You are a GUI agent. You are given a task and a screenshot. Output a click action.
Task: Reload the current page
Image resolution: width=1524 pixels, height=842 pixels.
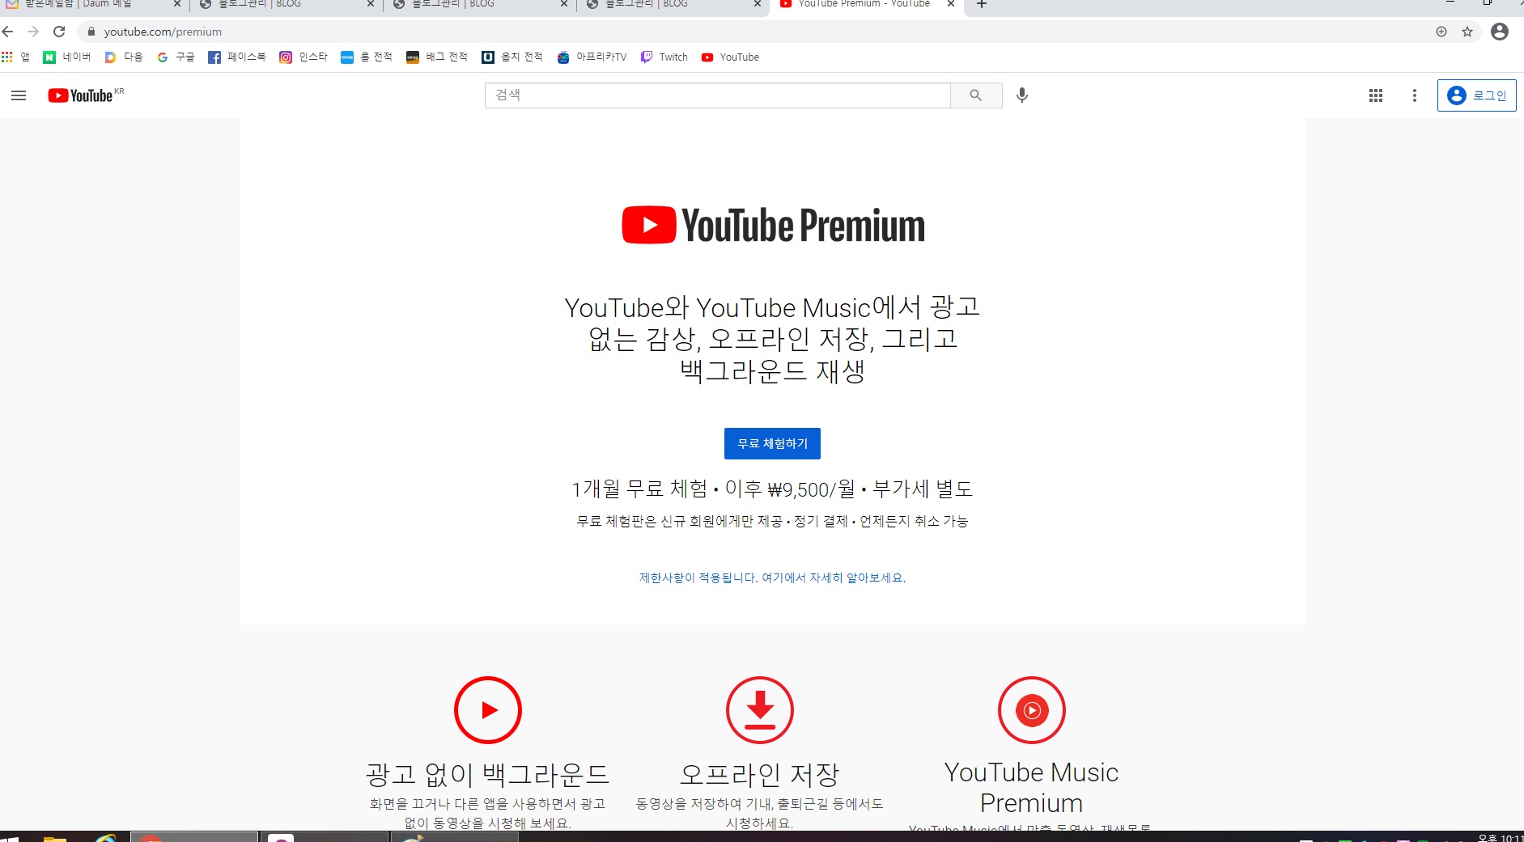pyautogui.click(x=59, y=32)
